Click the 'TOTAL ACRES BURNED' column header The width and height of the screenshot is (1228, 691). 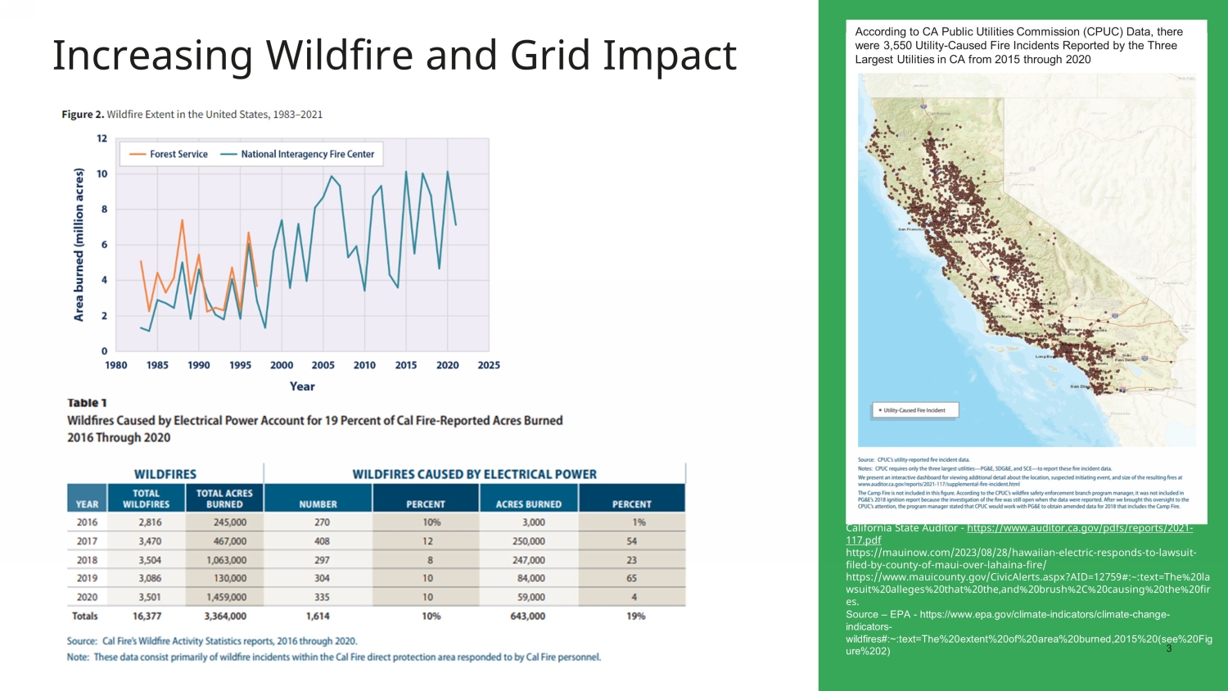[224, 499]
